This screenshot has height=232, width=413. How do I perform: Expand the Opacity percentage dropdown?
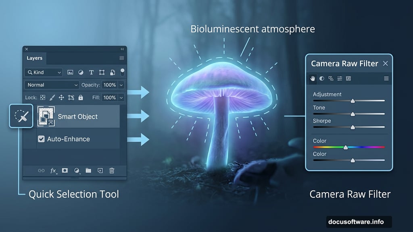pyautogui.click(x=121, y=85)
